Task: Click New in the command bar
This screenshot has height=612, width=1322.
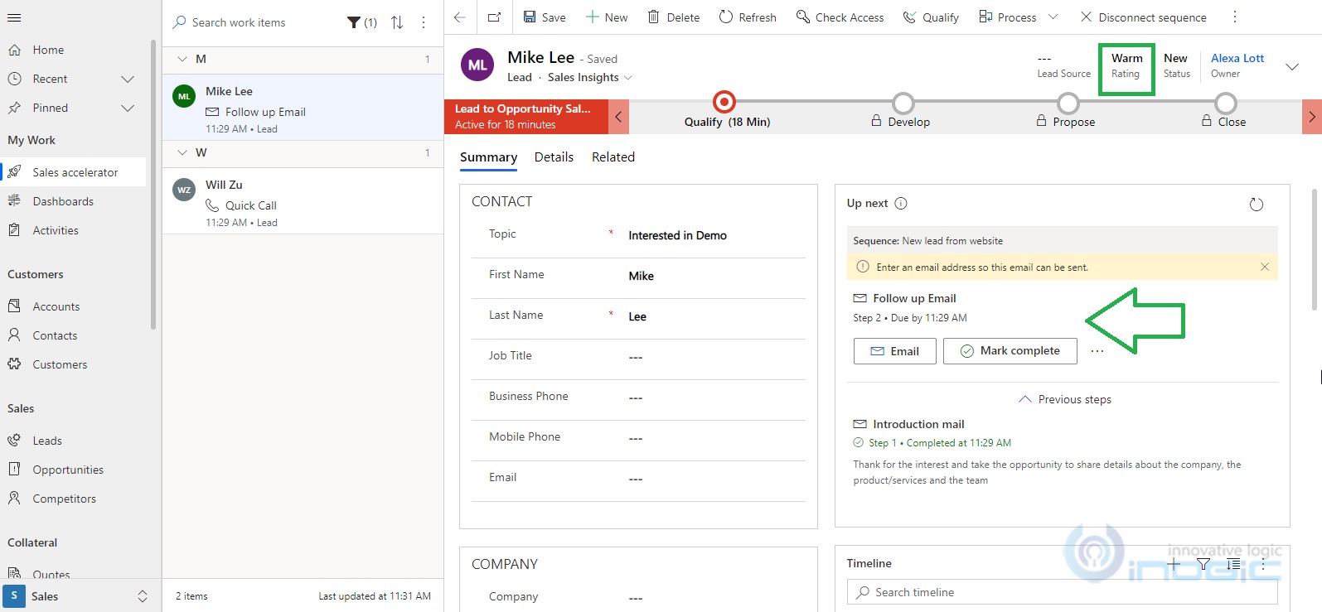Action: 607,17
